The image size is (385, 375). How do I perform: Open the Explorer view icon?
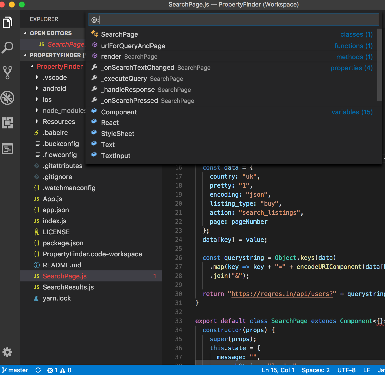pyautogui.click(x=8, y=23)
